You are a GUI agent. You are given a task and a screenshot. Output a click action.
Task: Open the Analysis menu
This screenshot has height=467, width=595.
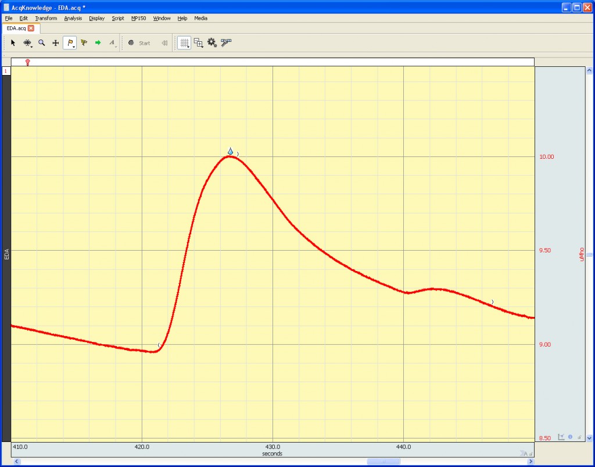(x=73, y=18)
